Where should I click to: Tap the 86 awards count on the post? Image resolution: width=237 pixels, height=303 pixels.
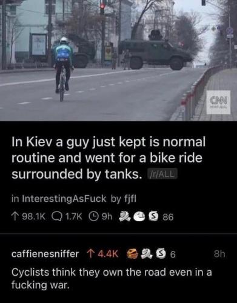coord(167,217)
